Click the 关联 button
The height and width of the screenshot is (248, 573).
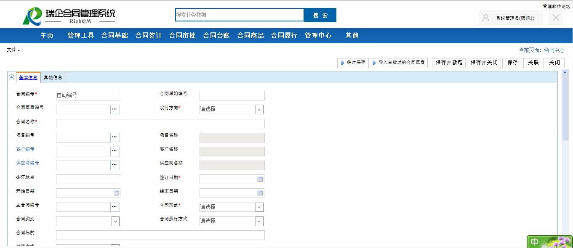click(533, 63)
